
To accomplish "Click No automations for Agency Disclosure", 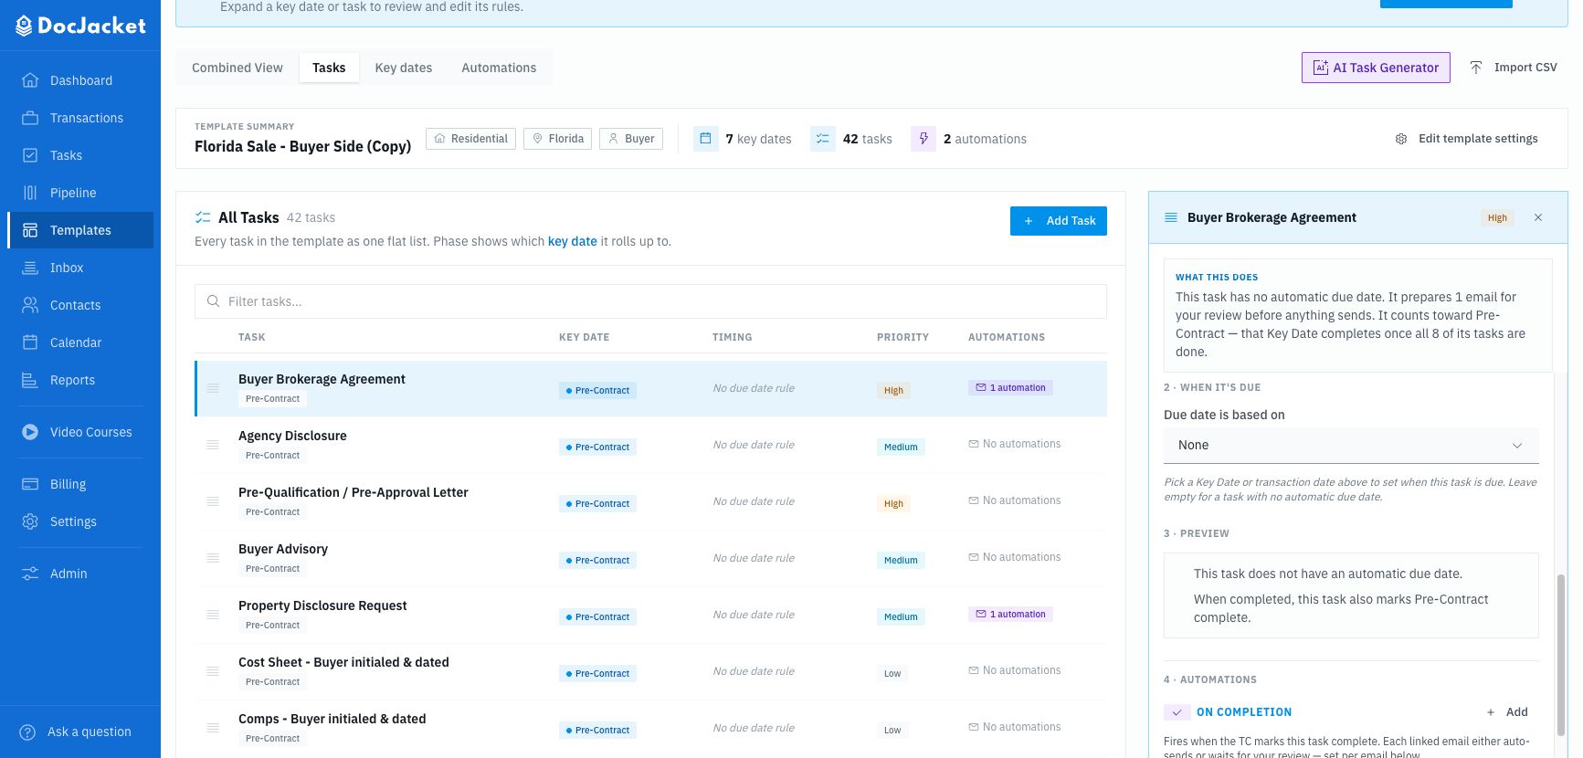I will point(1014,444).
